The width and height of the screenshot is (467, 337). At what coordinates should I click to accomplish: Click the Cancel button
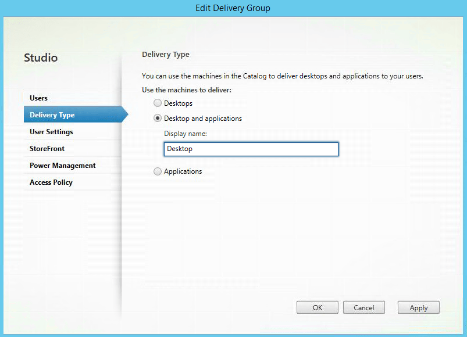(364, 307)
